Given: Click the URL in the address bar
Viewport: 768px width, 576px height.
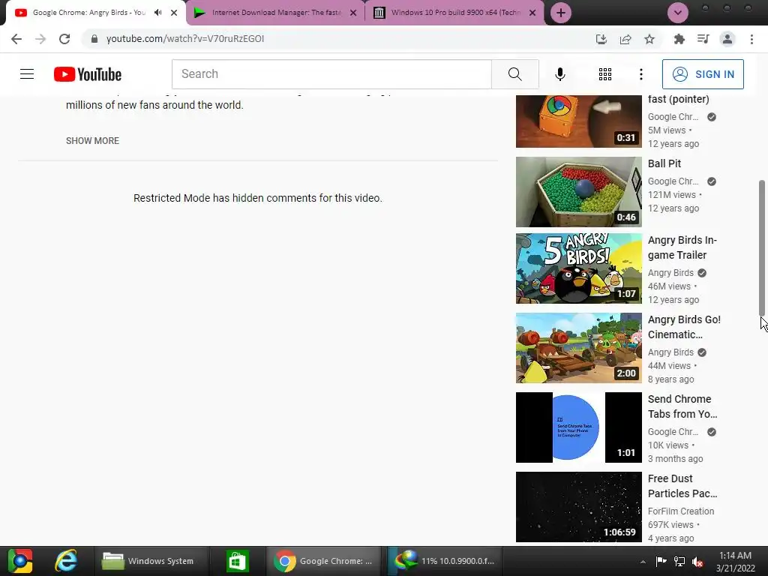Looking at the screenshot, I should pyautogui.click(x=185, y=39).
